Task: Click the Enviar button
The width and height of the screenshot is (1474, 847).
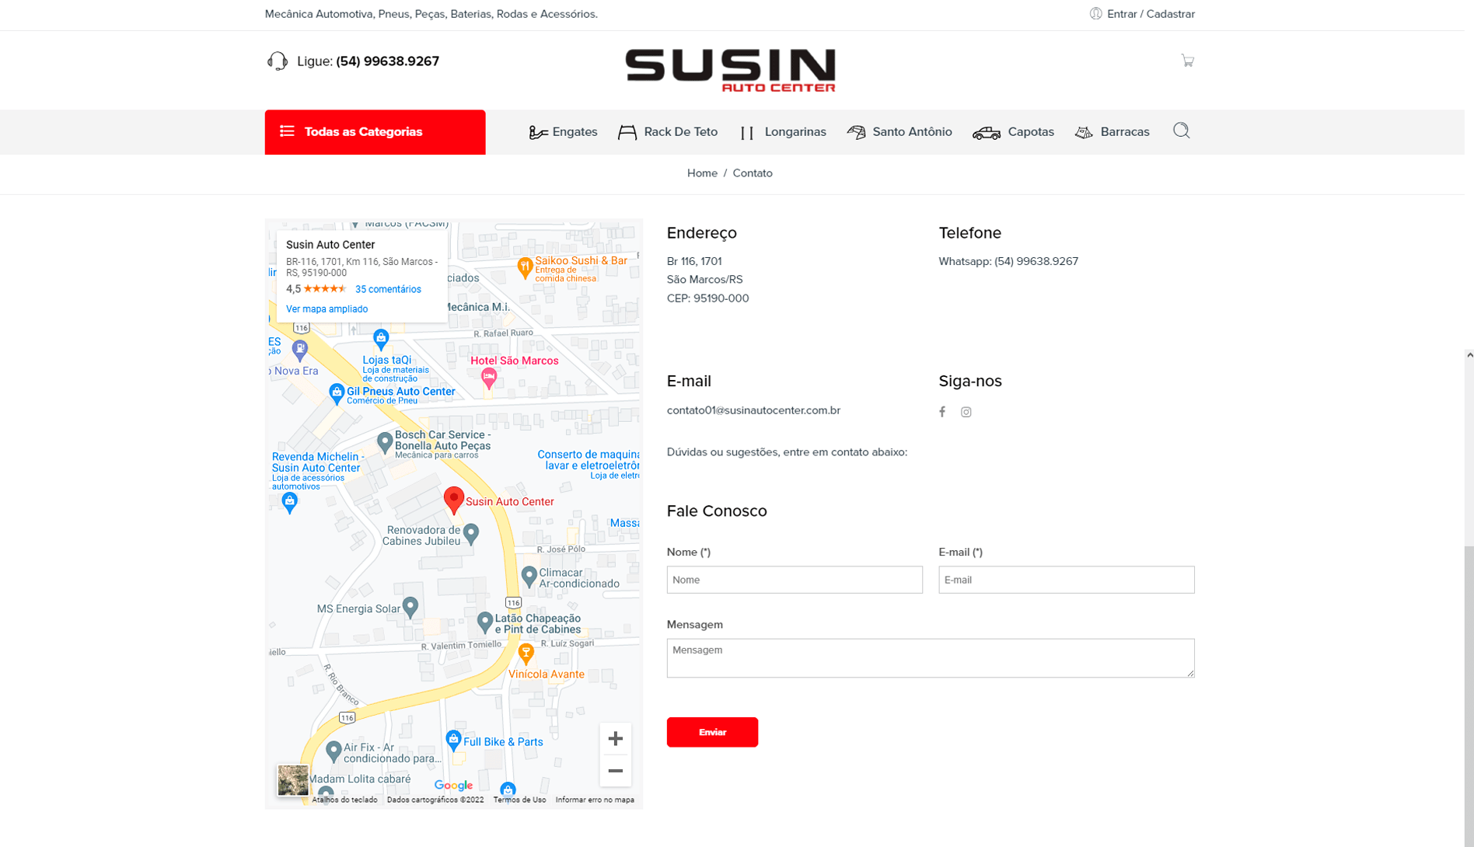Action: click(712, 732)
